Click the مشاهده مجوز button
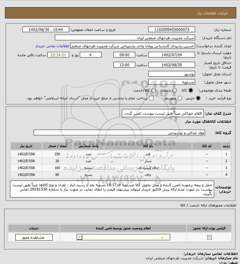240x264 pixels. click(x=34, y=237)
